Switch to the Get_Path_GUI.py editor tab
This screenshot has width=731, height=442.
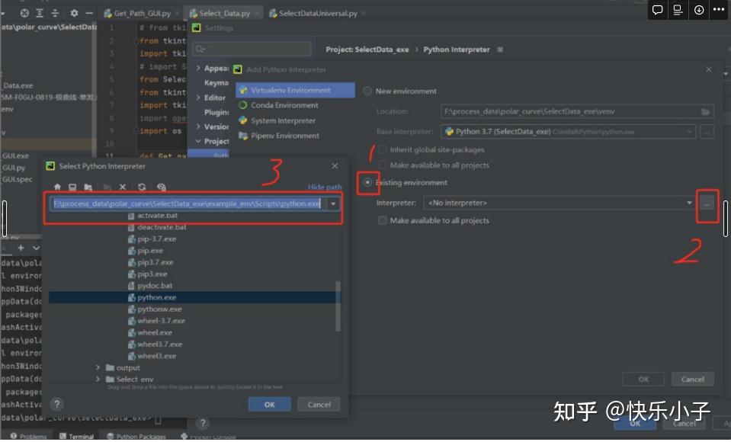(x=142, y=14)
